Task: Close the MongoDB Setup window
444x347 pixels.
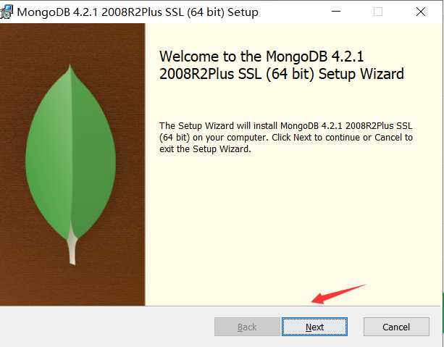Action: click(421, 12)
